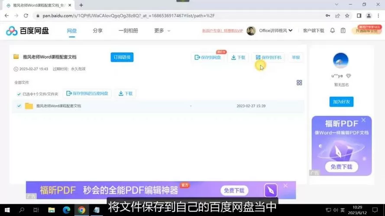Screen dimensions: 385x216
Task: Uncheck the 雅风老师Word课程配套文档 folder checkbox
Action: pyautogui.click(x=19, y=106)
